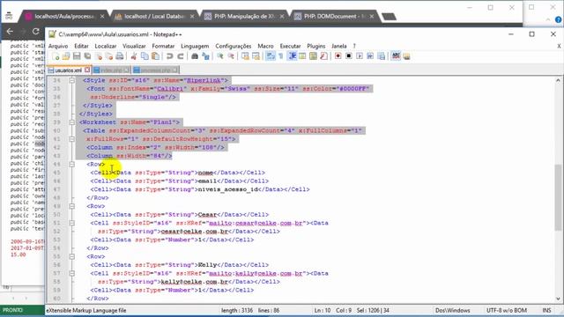Close the usuarios.xml tab with its X
This screenshot has height=317, width=564.
click(87, 70)
